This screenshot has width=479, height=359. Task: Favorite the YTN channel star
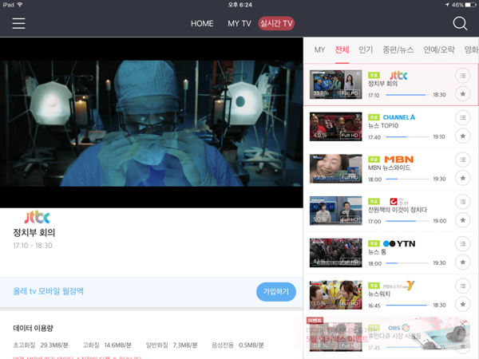[x=463, y=262]
